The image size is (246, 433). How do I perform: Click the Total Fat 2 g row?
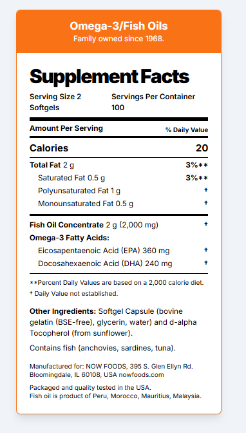[x=118, y=165]
